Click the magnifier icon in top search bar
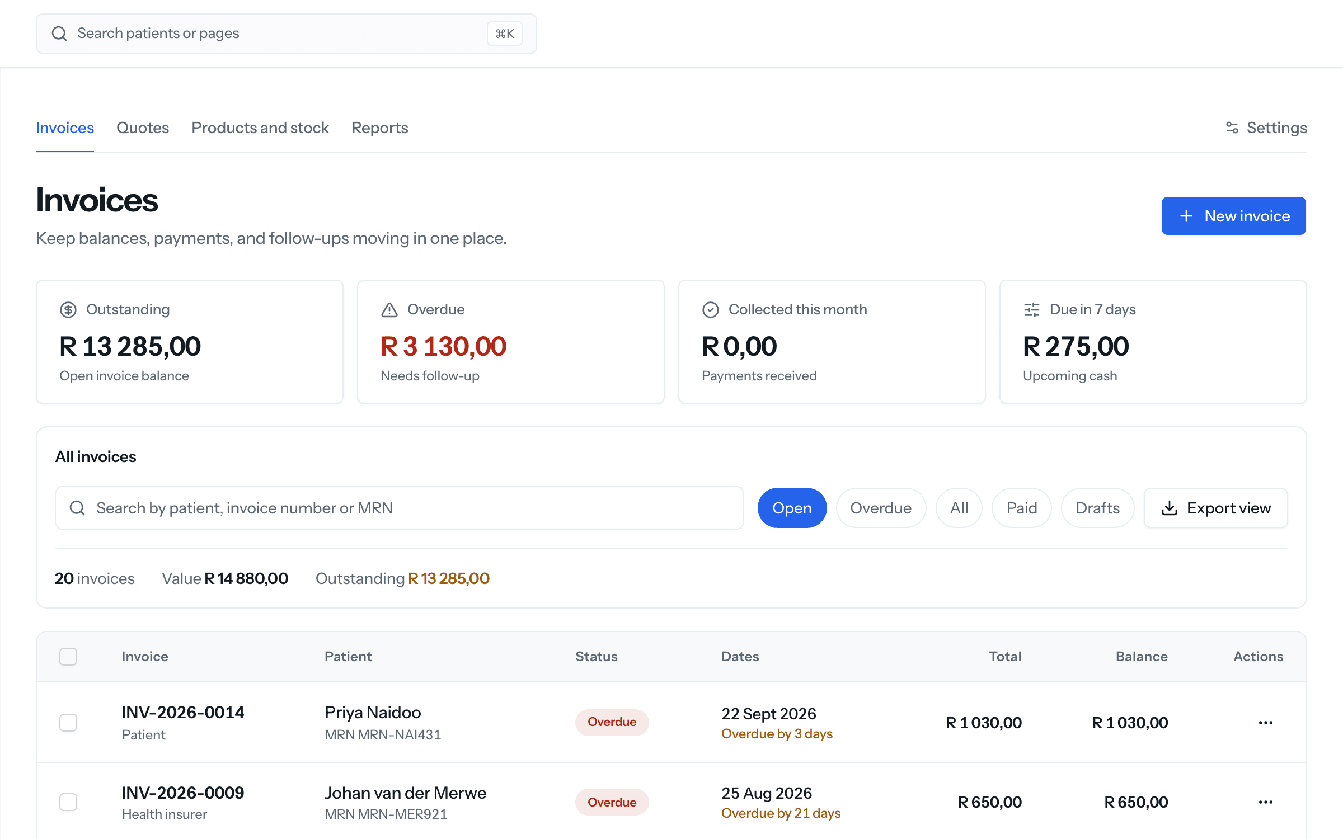Viewport: 1343px width, 839px height. (59, 34)
